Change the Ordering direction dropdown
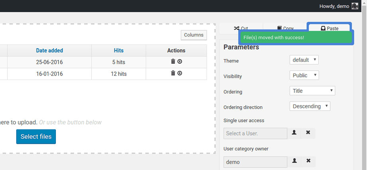Screen dimensions: 367x170 click(x=310, y=106)
